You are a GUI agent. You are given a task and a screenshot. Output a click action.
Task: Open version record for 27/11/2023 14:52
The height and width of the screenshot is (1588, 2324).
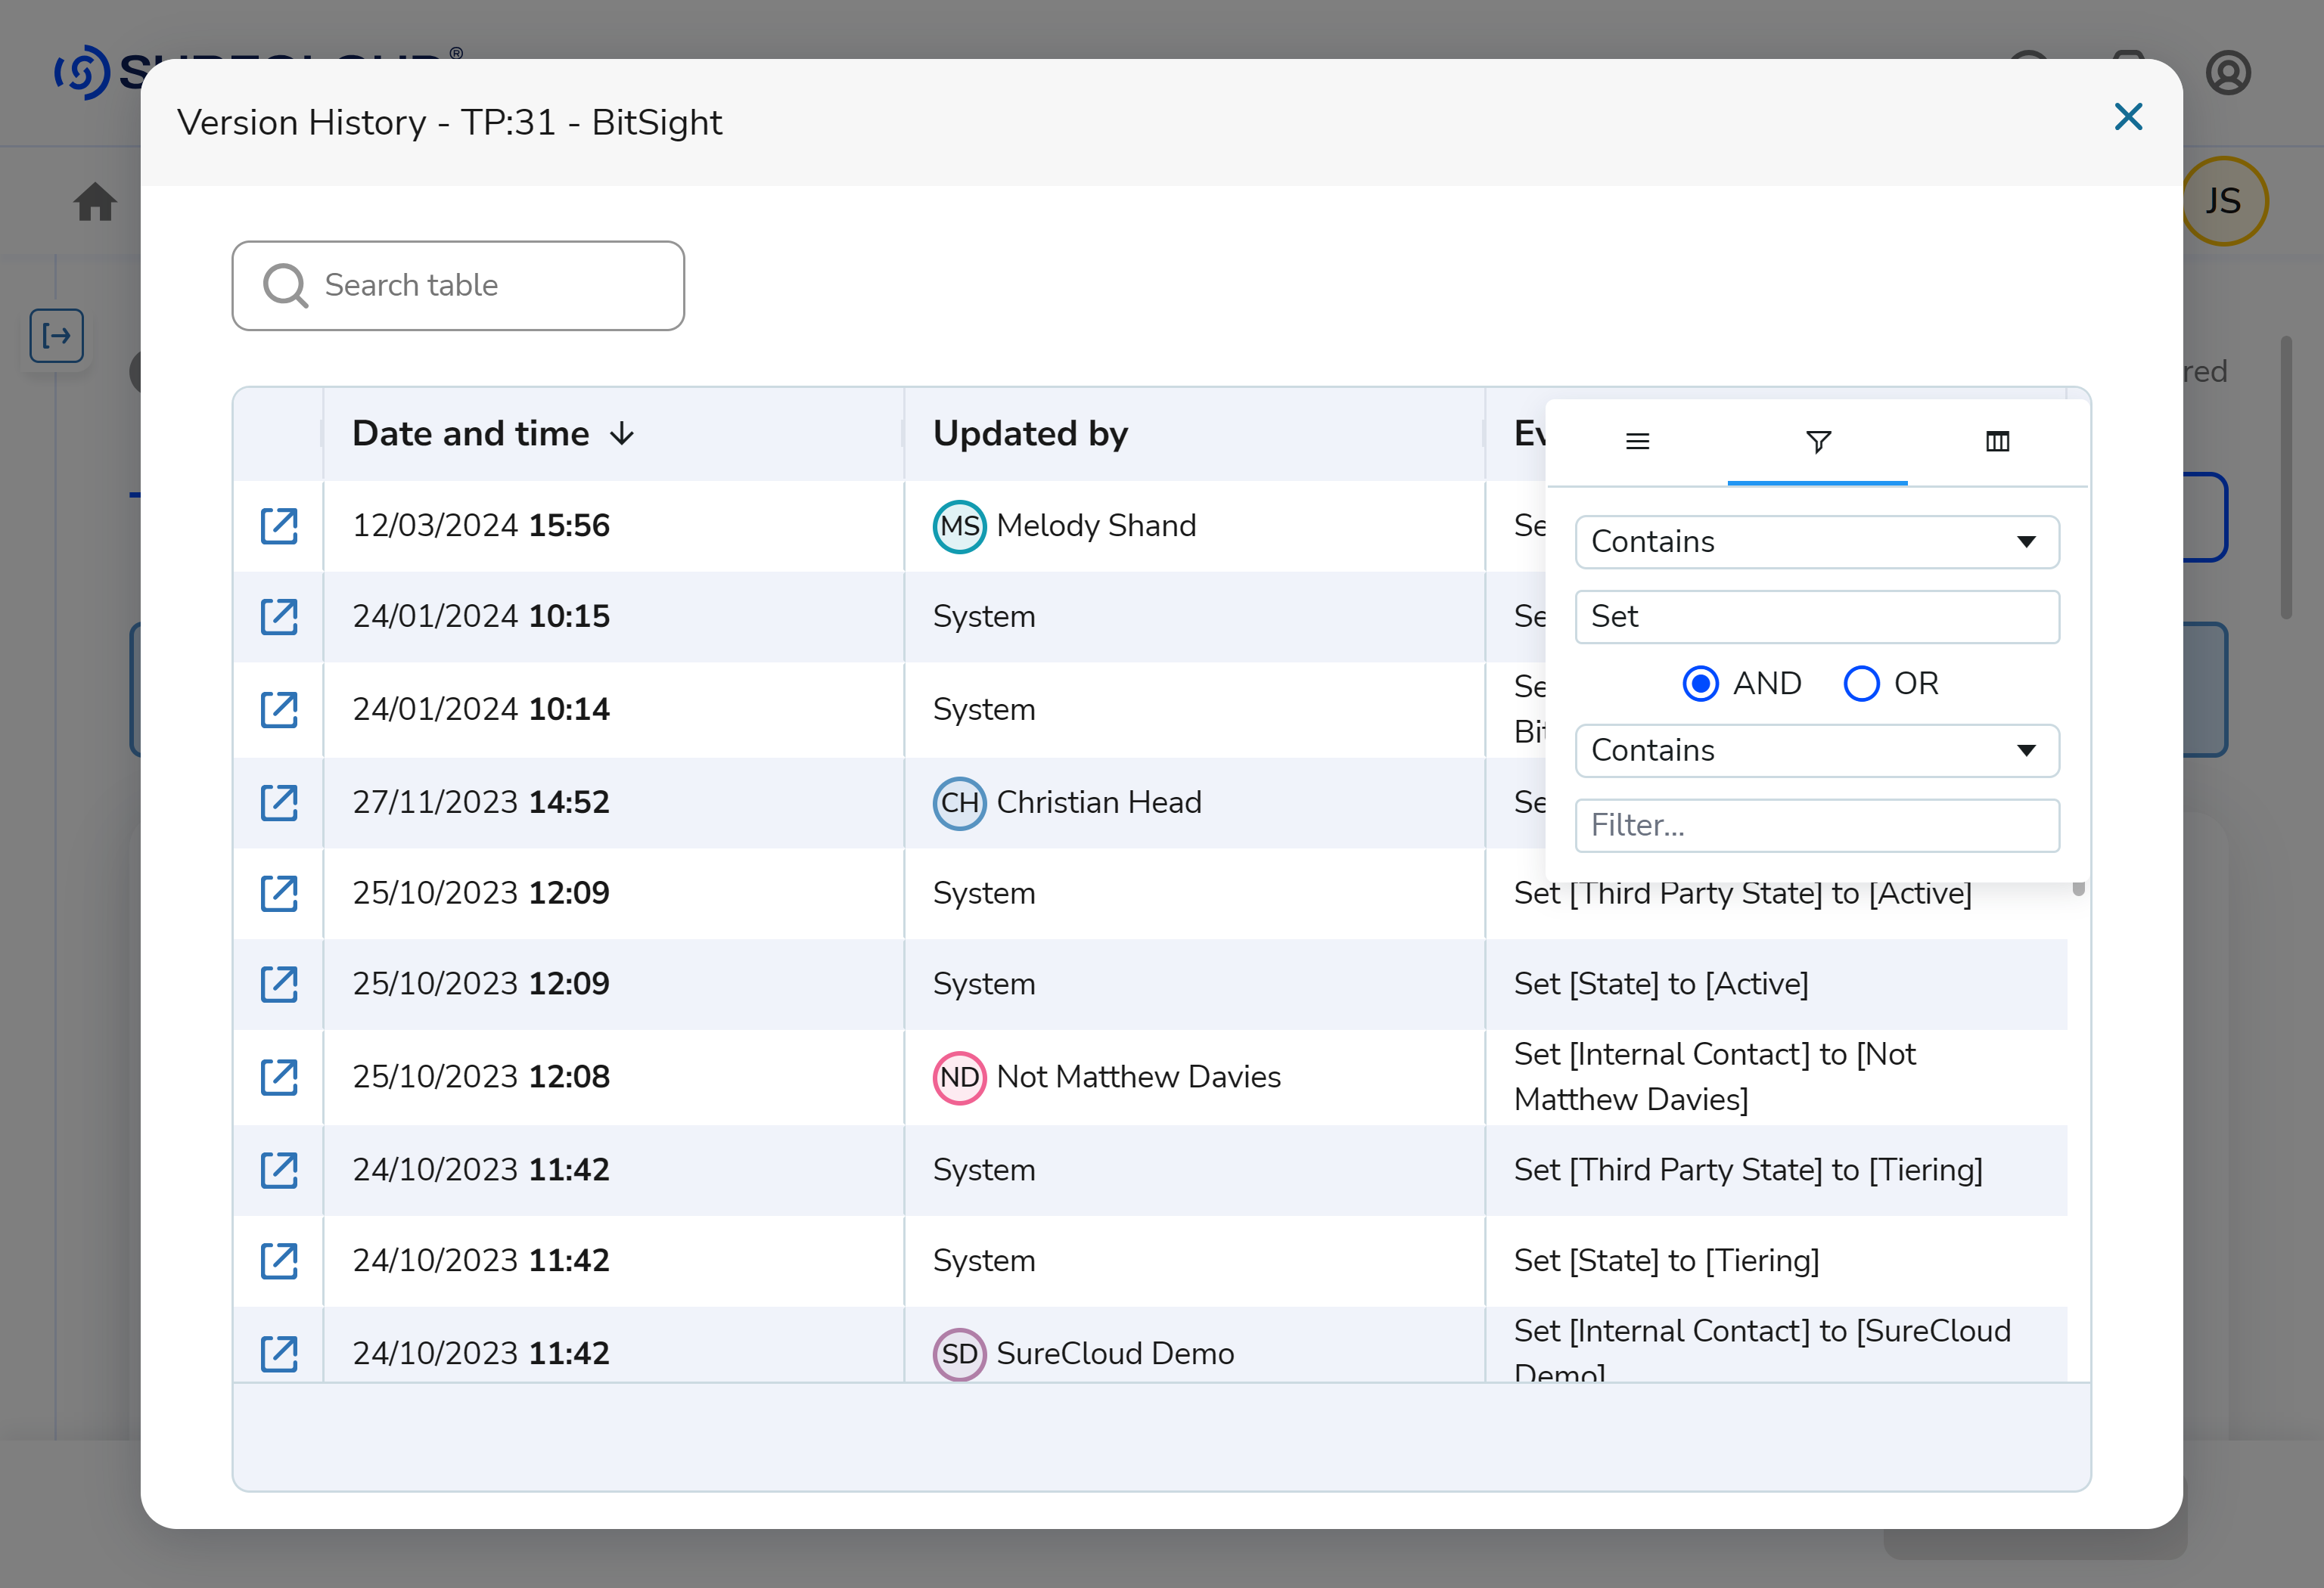[279, 802]
